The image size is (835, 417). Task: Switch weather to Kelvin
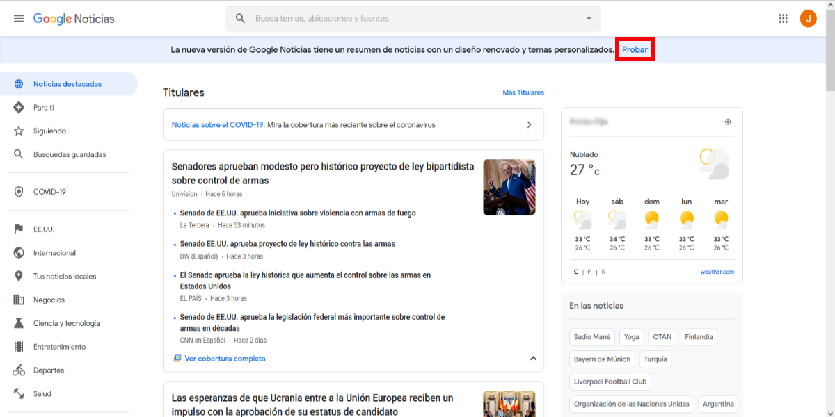(x=603, y=271)
